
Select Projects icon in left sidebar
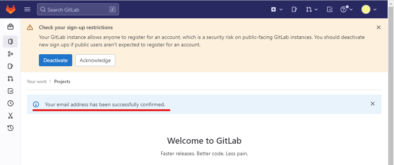click(x=10, y=42)
